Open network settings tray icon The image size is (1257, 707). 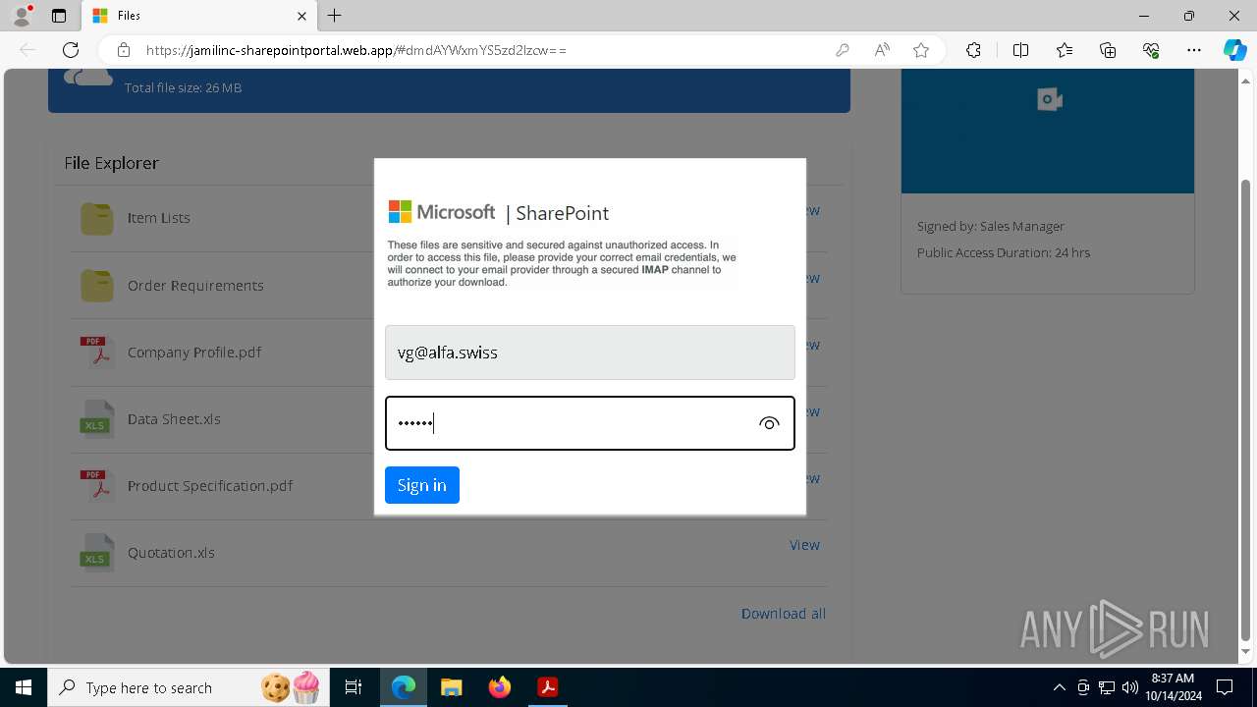tap(1107, 687)
